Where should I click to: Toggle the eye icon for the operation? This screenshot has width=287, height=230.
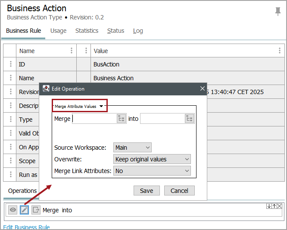(x=13, y=210)
